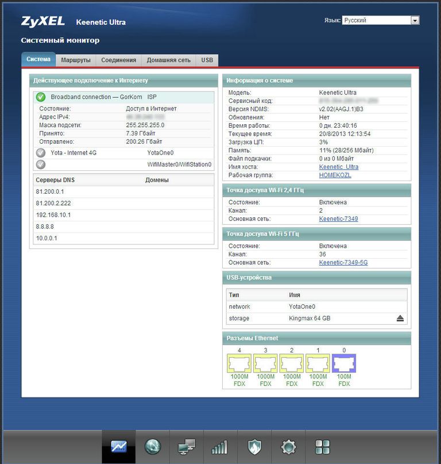
Task: Switch to the Маршруты tab
Action: click(76, 60)
